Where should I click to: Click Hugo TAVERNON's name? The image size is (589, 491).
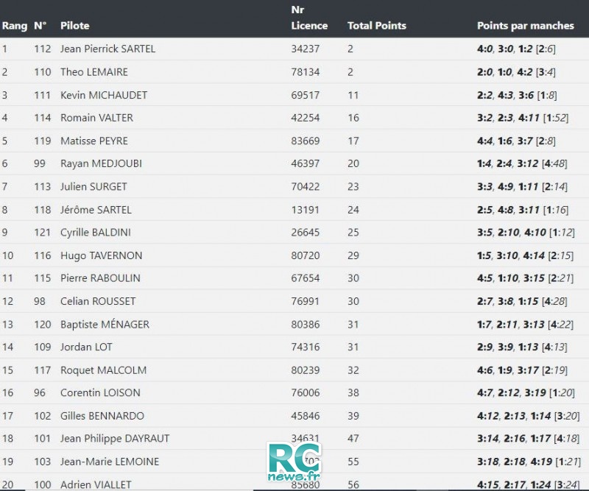101,255
